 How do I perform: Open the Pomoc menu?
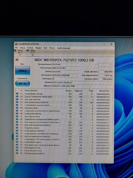(52, 48)
